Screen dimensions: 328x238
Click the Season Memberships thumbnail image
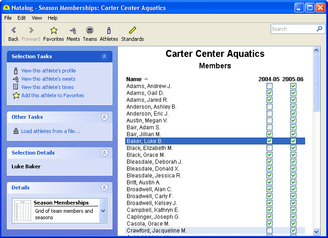(22, 211)
